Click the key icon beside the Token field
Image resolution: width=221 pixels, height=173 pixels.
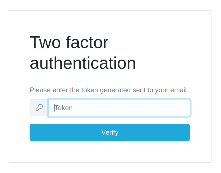tap(39, 108)
